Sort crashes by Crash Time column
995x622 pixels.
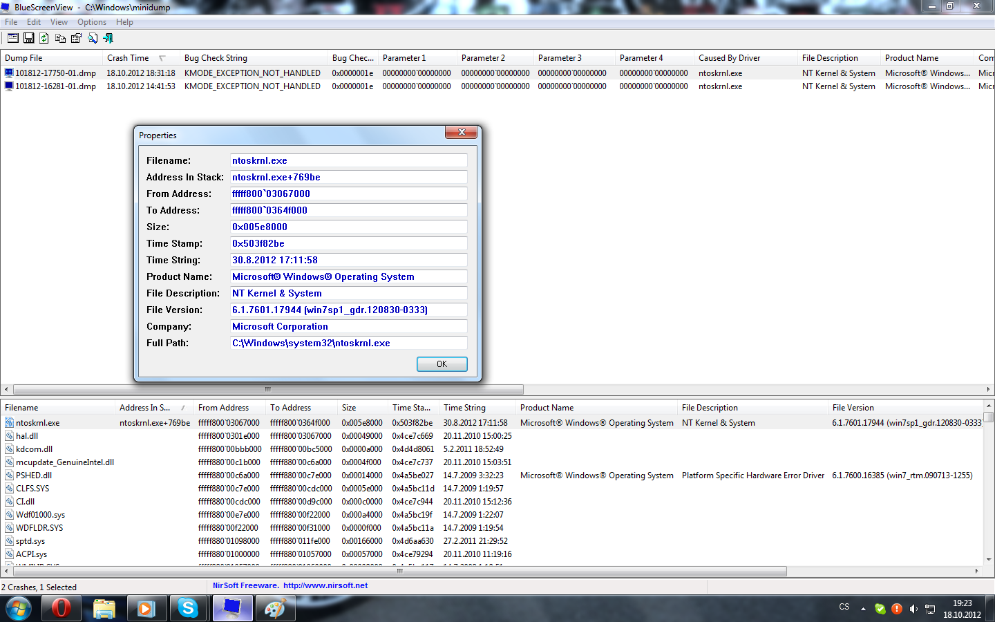click(x=141, y=58)
